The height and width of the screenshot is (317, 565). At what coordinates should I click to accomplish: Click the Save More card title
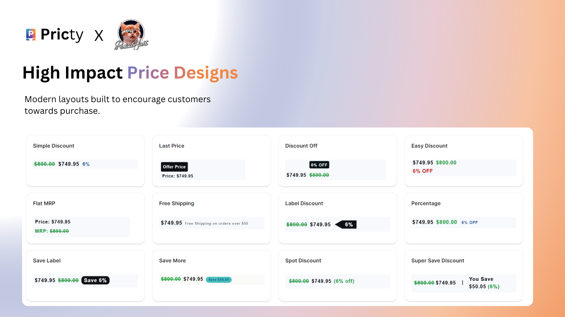[172, 261]
